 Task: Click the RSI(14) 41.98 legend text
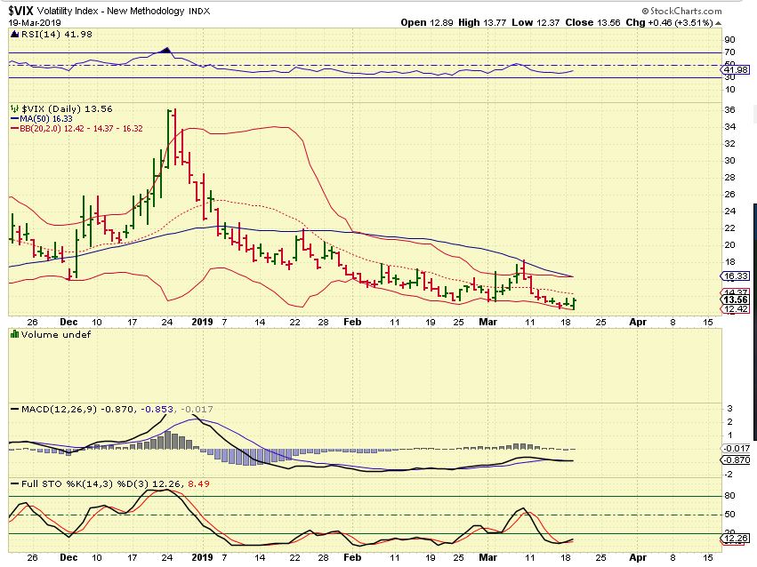click(x=56, y=35)
